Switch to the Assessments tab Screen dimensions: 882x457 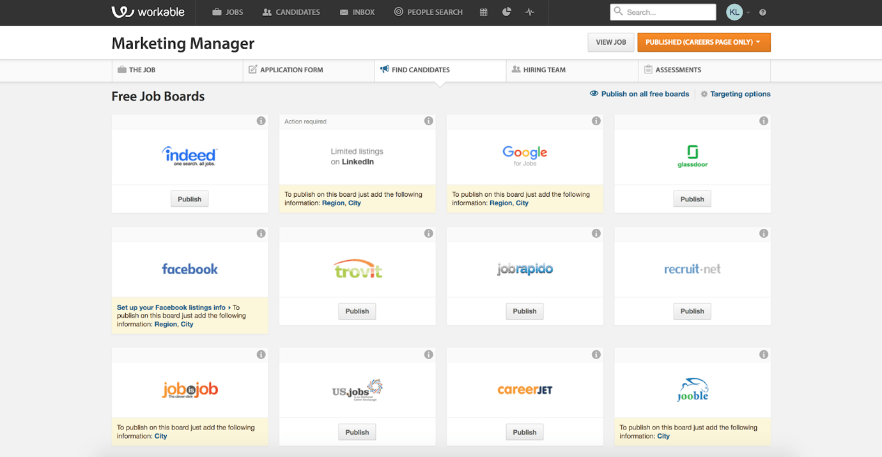(x=704, y=70)
